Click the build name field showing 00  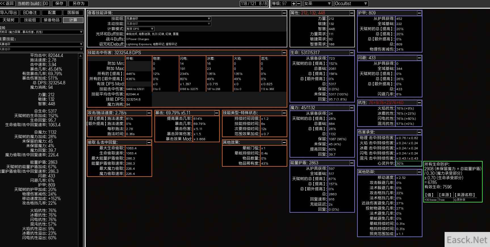click(x=46, y=4)
